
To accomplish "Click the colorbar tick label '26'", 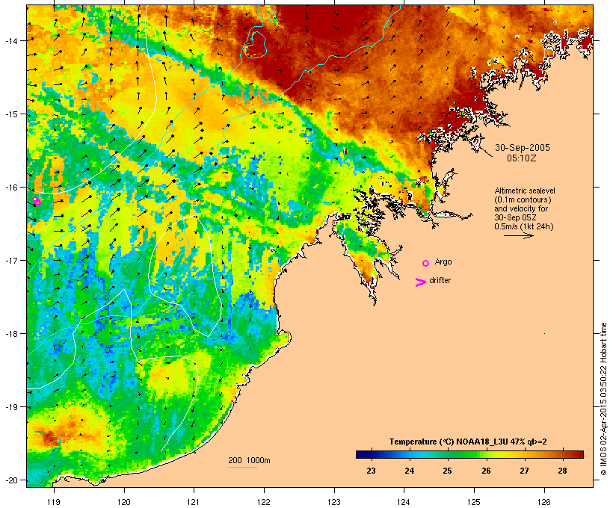I will point(486,471).
